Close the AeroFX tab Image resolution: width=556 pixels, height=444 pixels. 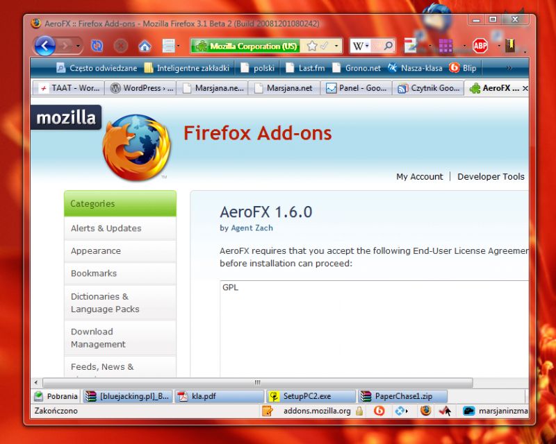pyautogui.click(x=525, y=88)
